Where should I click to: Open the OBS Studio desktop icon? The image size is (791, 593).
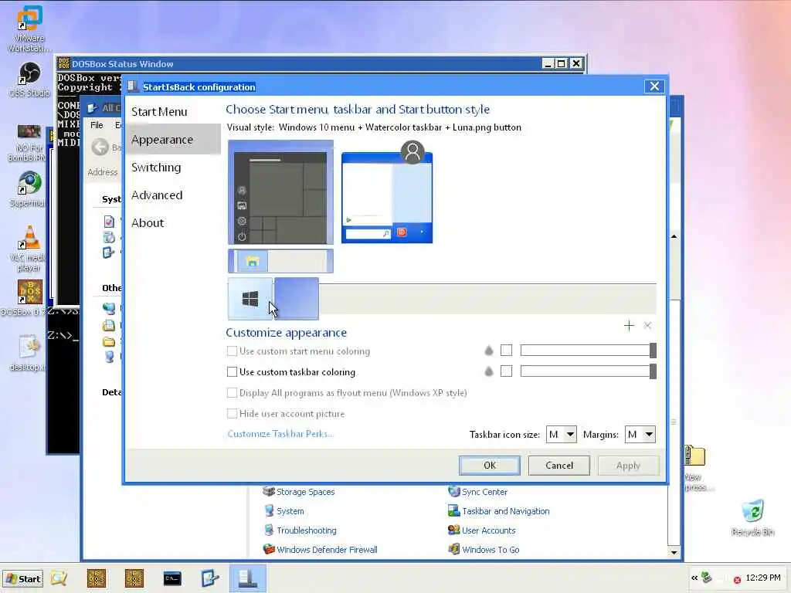pyautogui.click(x=29, y=80)
